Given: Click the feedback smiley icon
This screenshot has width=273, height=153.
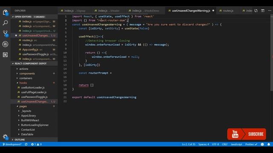Looking at the screenshot, I should click(x=262, y=144).
